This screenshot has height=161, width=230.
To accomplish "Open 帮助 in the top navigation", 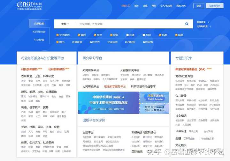I will pos(154,6).
